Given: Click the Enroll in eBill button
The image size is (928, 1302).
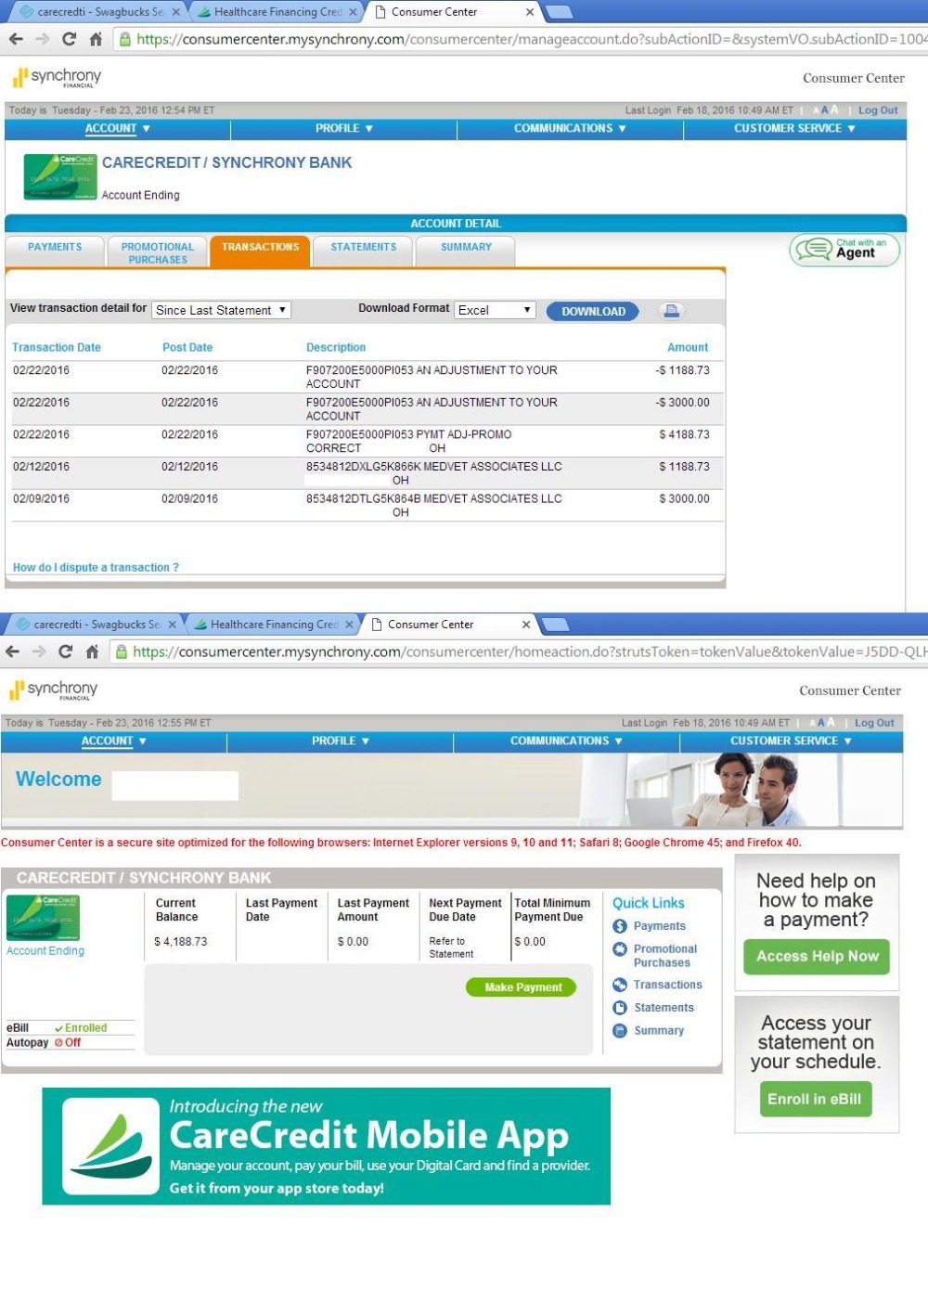Looking at the screenshot, I should point(814,1100).
